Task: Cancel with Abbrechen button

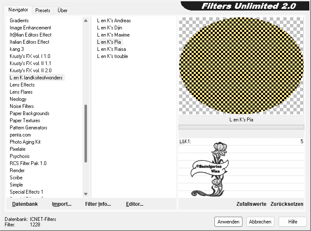Action: [260, 222]
